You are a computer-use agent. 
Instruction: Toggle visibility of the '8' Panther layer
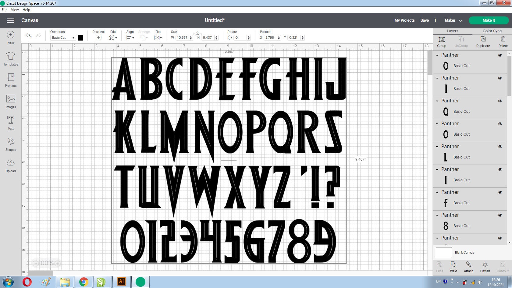point(500,215)
